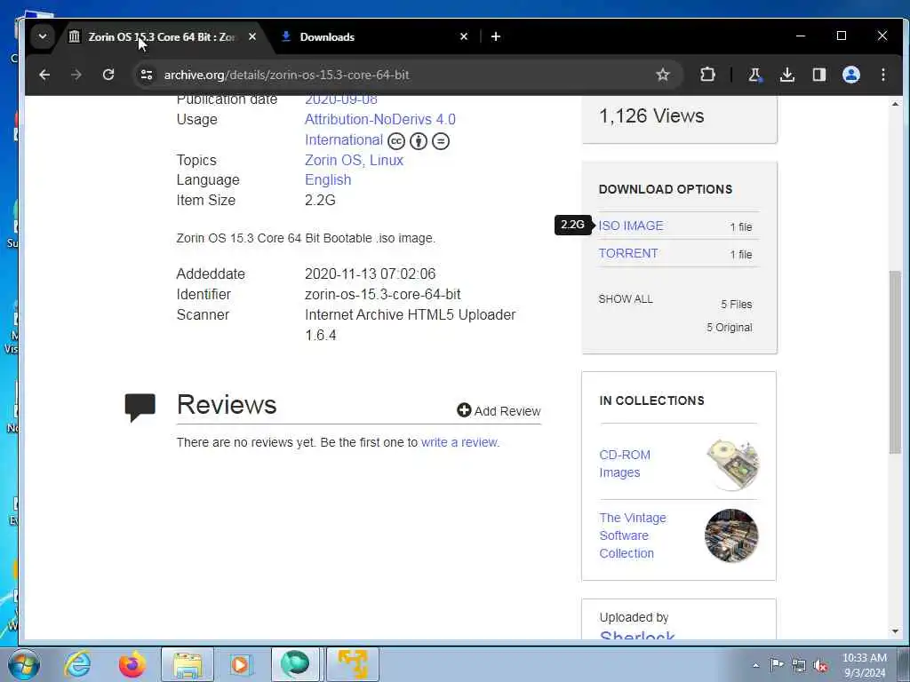Open Windows Media Player from taskbar
Screen dimensions: 910x682
point(240,664)
